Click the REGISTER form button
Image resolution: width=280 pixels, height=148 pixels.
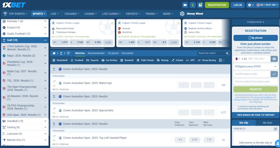point(255,89)
